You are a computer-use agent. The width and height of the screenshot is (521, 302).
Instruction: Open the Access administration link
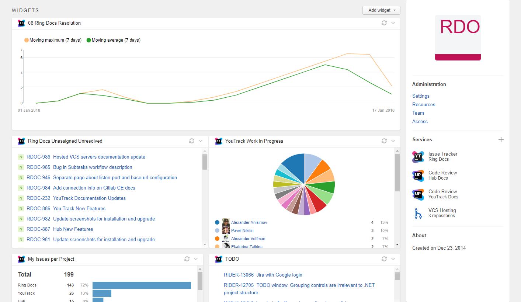420,122
